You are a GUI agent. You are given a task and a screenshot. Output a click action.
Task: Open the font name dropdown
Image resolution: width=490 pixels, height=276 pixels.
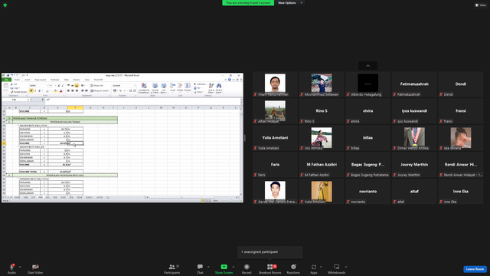point(47,85)
